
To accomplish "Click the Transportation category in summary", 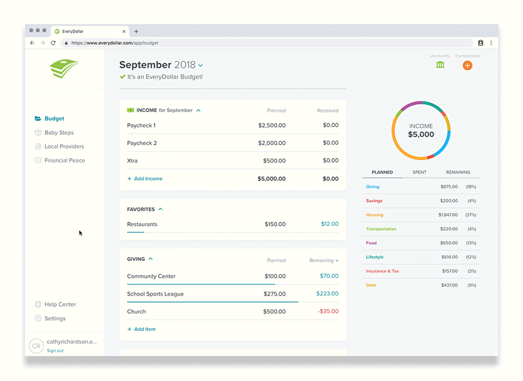I will (381, 229).
